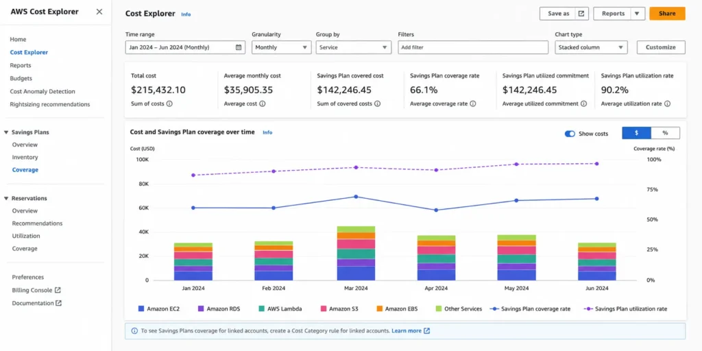702x351 pixels.
Task: Click info icon next to Sum of covered costs
Action: (x=378, y=104)
